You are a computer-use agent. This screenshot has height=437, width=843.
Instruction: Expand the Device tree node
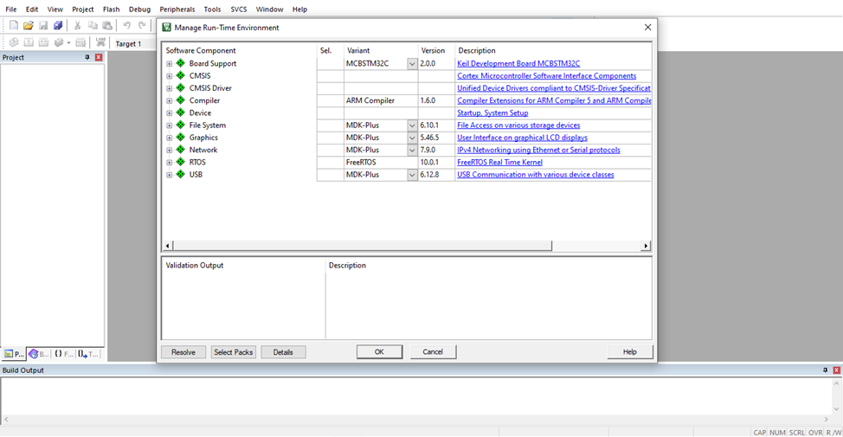170,112
